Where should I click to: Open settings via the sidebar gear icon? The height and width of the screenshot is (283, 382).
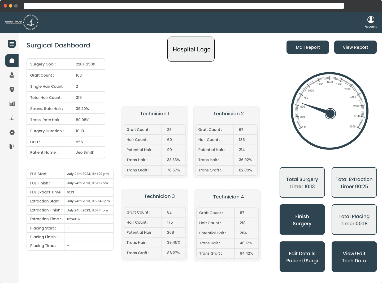coord(12,132)
